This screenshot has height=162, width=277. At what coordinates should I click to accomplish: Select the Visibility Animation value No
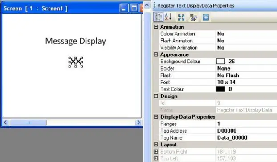click(x=220, y=47)
